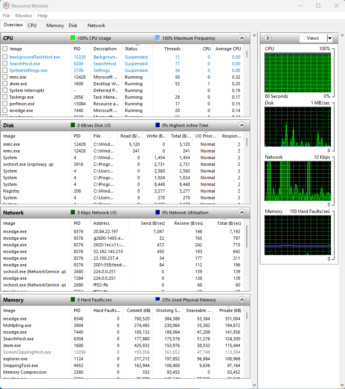
Task: Click the green Hard Faults/sec indicator square
Action: [x=73, y=300]
